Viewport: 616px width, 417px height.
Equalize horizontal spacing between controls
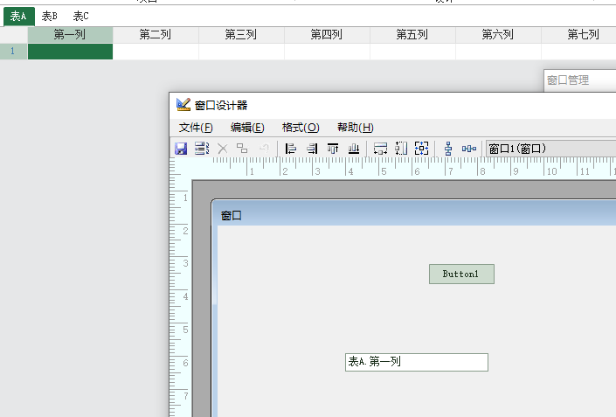click(x=469, y=149)
